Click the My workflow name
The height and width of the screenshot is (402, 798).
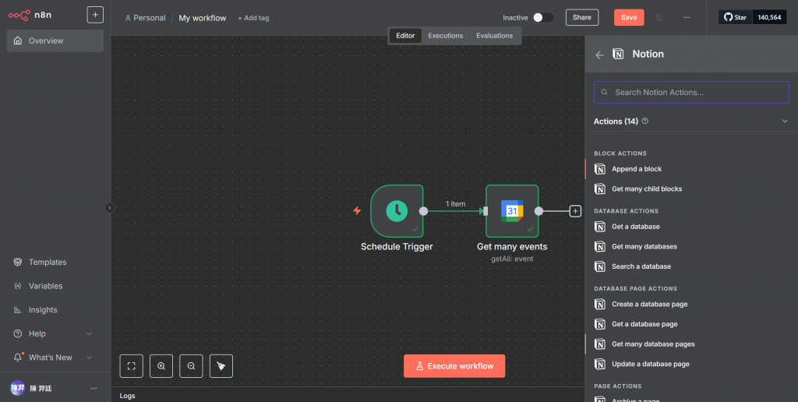pyautogui.click(x=202, y=18)
